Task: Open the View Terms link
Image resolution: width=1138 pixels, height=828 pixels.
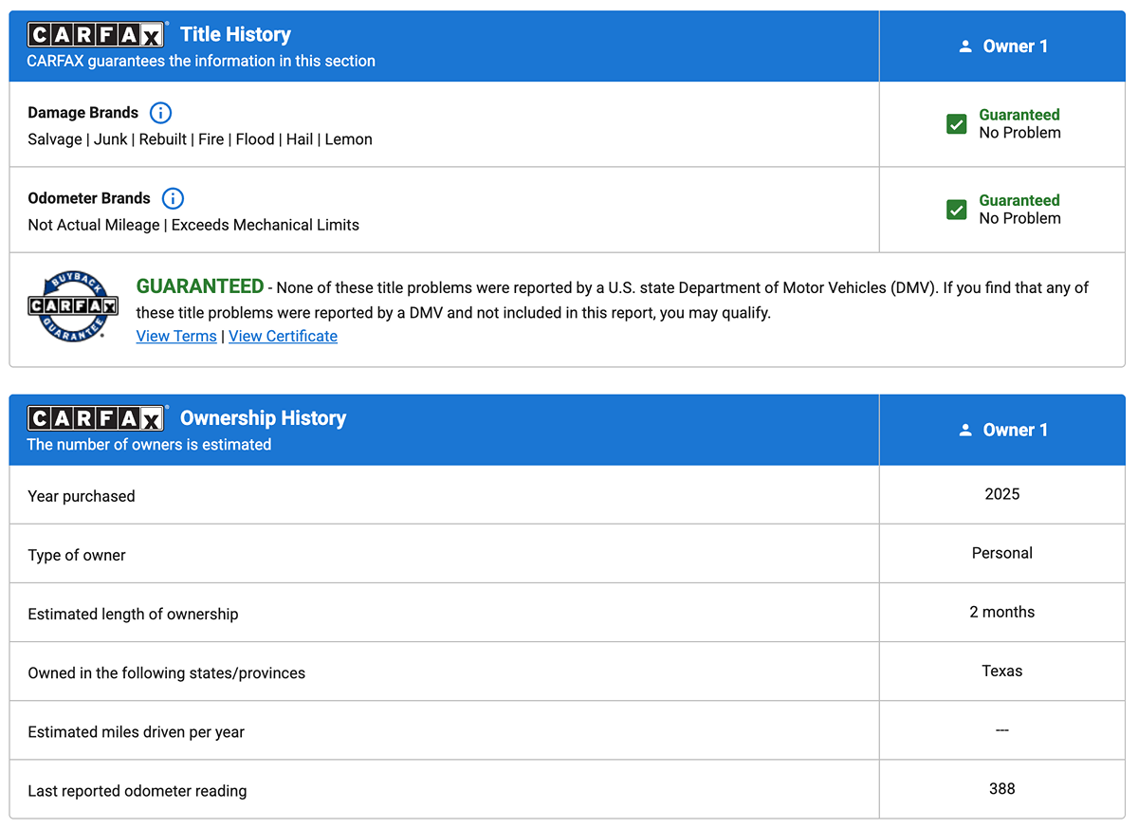Action: pos(176,336)
